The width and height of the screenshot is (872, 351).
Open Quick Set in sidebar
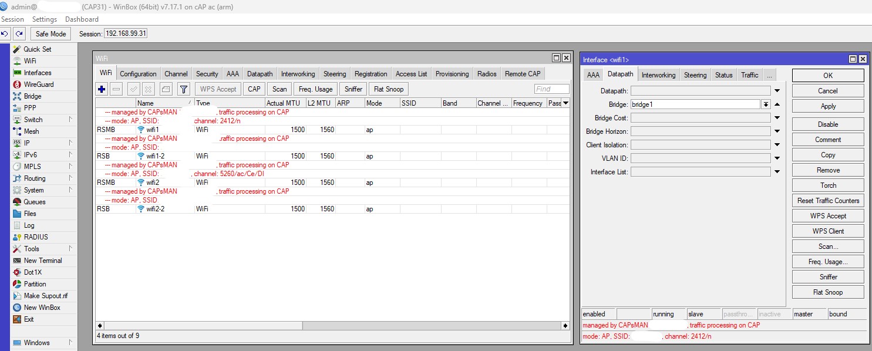pos(38,49)
